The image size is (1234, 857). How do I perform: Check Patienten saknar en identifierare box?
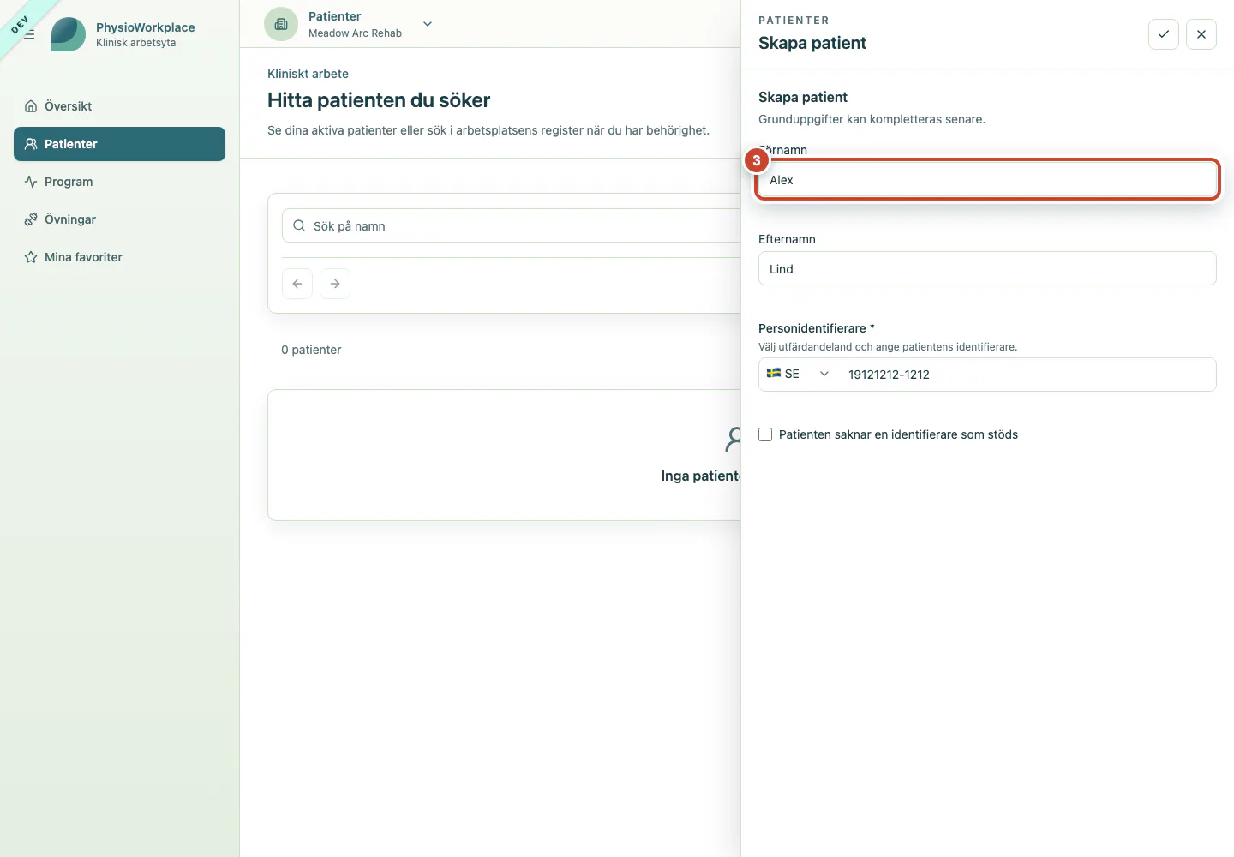click(x=765, y=434)
